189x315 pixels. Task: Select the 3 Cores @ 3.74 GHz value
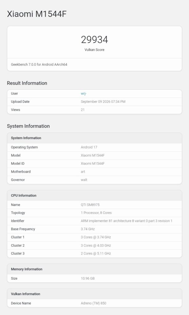96,237
